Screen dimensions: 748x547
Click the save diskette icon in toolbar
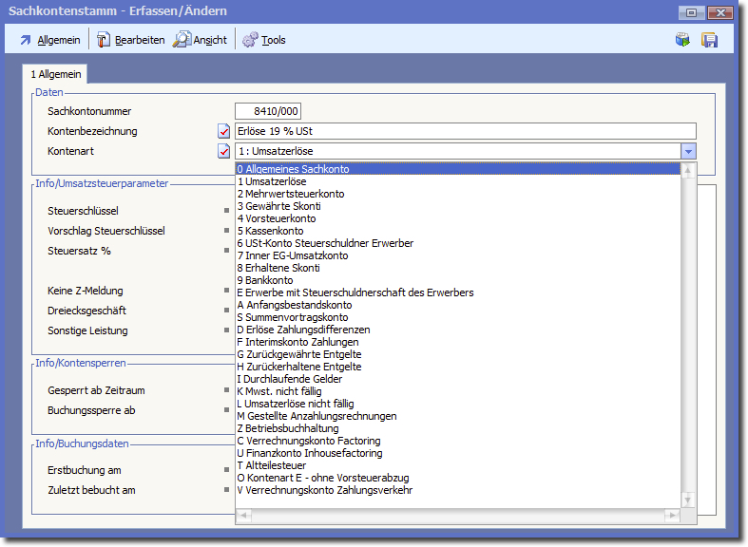coord(709,40)
